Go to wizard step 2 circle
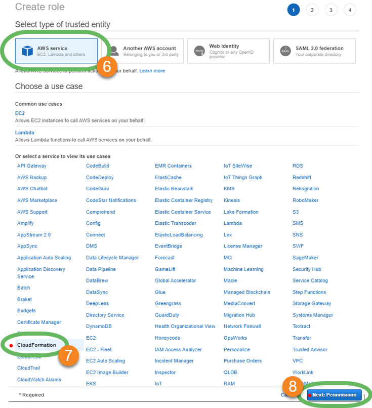The image size is (372, 408). pos(312,10)
